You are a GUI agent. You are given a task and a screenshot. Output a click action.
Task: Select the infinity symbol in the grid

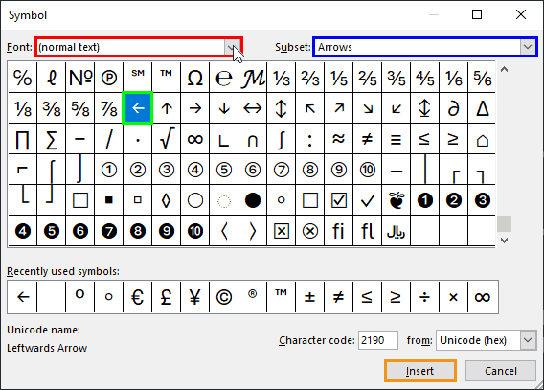tap(195, 139)
